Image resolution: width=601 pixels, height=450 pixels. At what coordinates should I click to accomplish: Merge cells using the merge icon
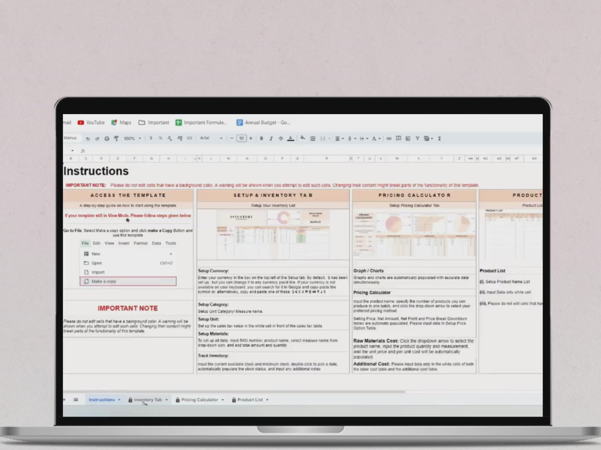click(x=323, y=138)
